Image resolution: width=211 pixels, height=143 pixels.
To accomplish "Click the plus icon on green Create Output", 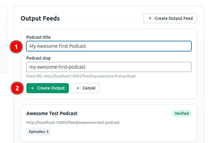I will (x=32, y=88).
